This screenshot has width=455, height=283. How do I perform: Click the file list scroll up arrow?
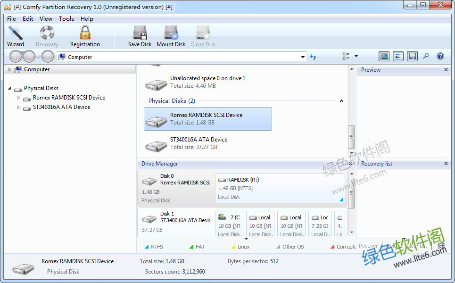click(352, 69)
